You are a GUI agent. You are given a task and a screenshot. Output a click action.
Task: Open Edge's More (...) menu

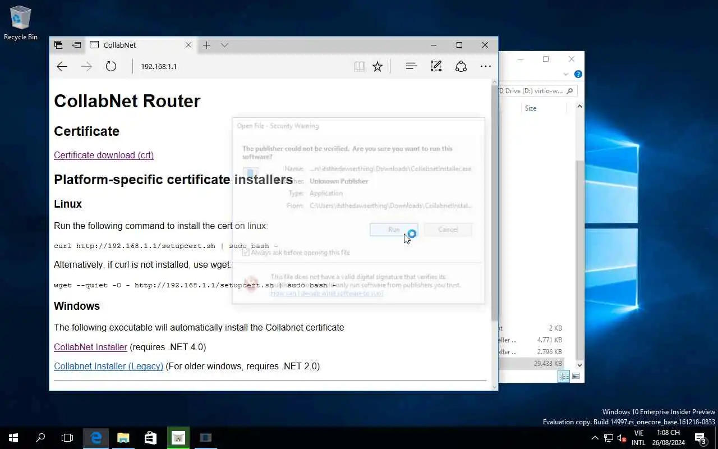(486, 66)
